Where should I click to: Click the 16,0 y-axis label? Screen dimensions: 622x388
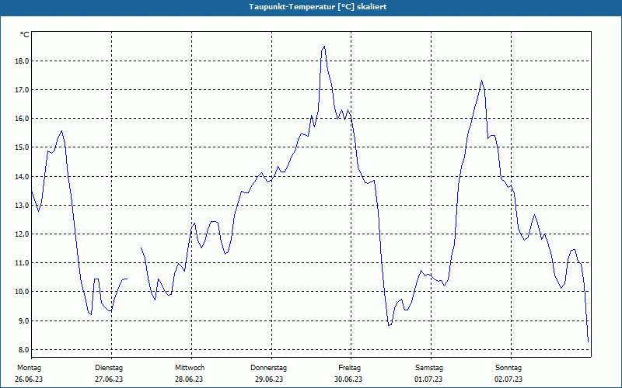(x=22, y=119)
